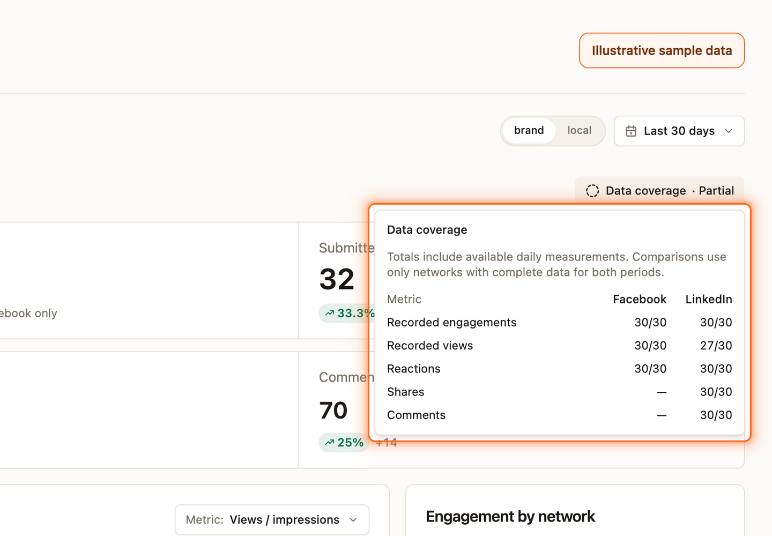772x536 pixels.
Task: Click the "Totals include available daily measurements" description
Action: [556, 264]
